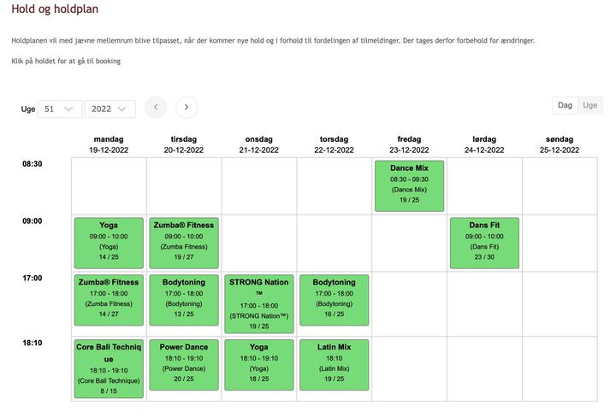This screenshot has width=616, height=417.
Task: Open the week number dropdown
Action: tap(60, 109)
